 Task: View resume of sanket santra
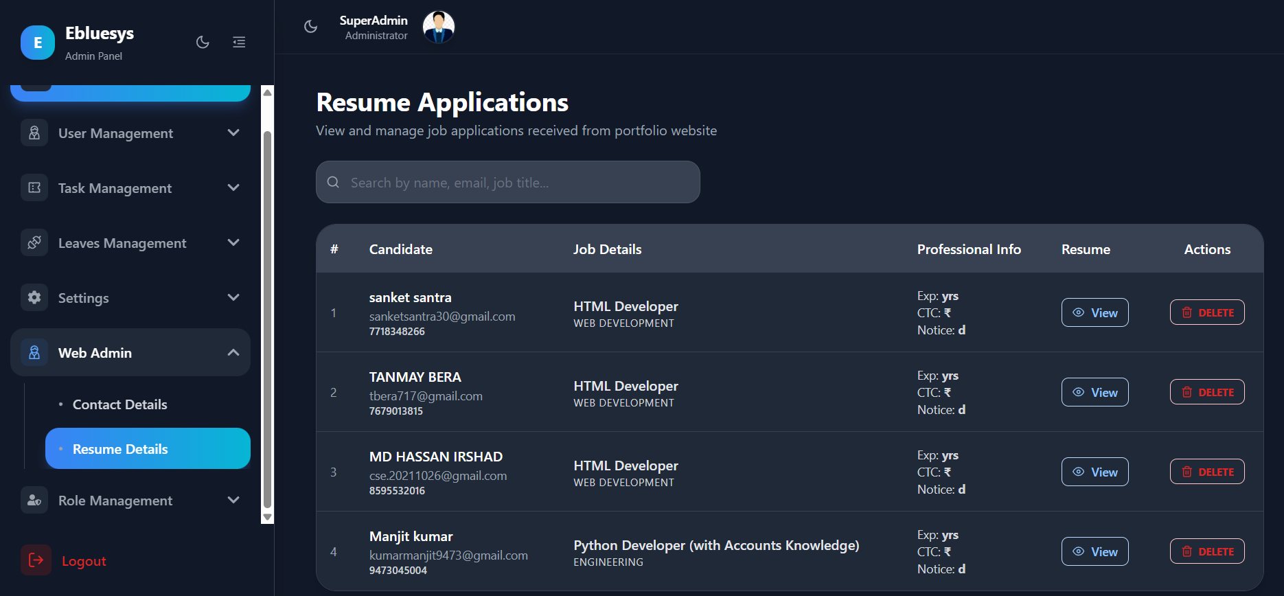click(x=1094, y=312)
